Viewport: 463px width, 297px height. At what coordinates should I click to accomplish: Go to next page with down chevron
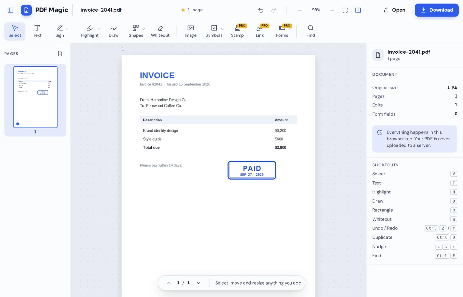pos(199,283)
